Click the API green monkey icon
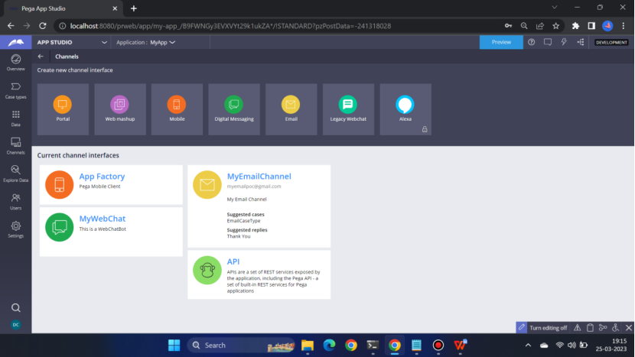This screenshot has width=635, height=357. [207, 270]
